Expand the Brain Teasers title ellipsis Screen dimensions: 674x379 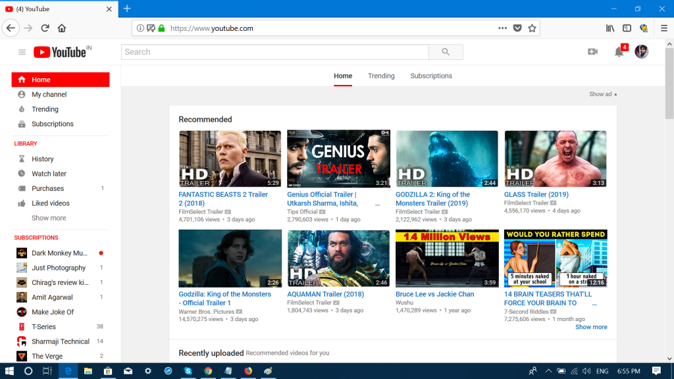[x=594, y=303]
